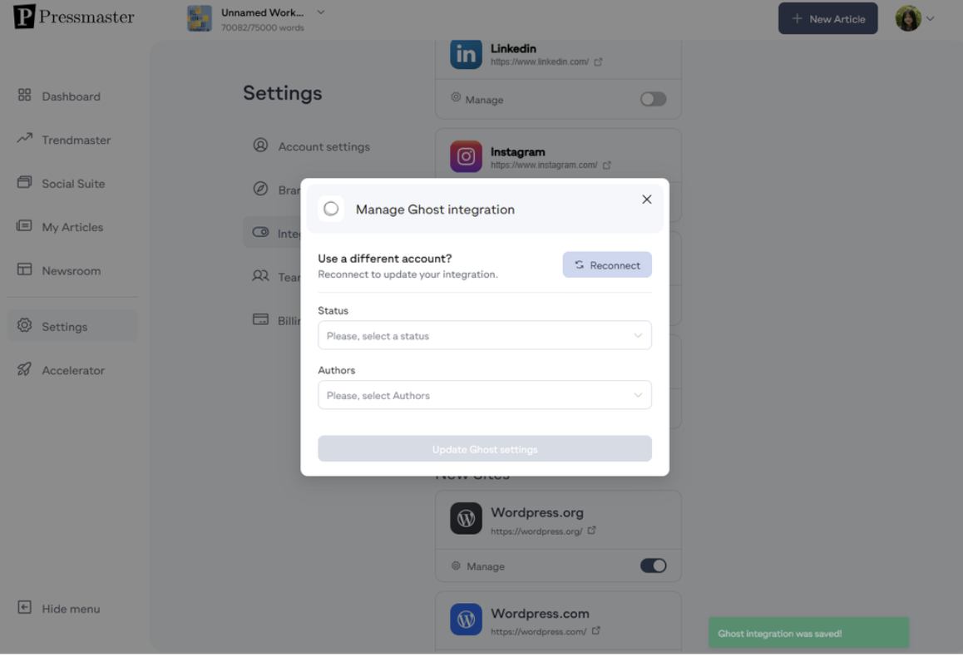Expand the Unnamed Workspace switcher chevron
The width and height of the screenshot is (963, 657).
point(321,12)
